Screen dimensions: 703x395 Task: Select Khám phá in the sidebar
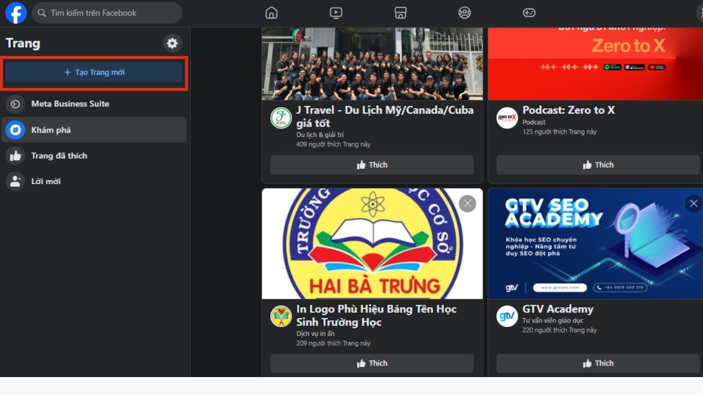[x=51, y=129]
